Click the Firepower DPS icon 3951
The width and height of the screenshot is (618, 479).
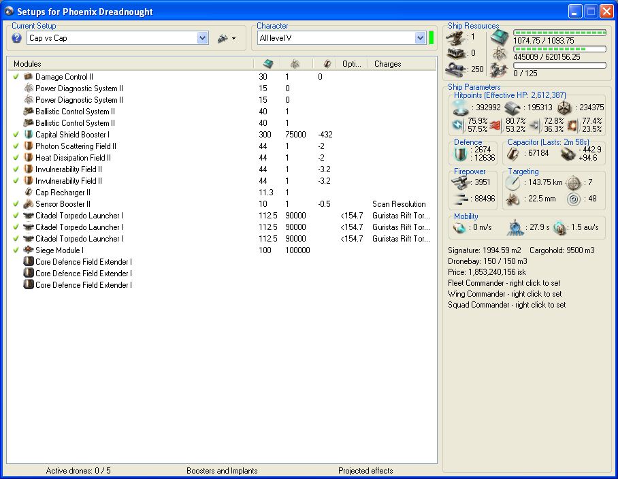460,183
